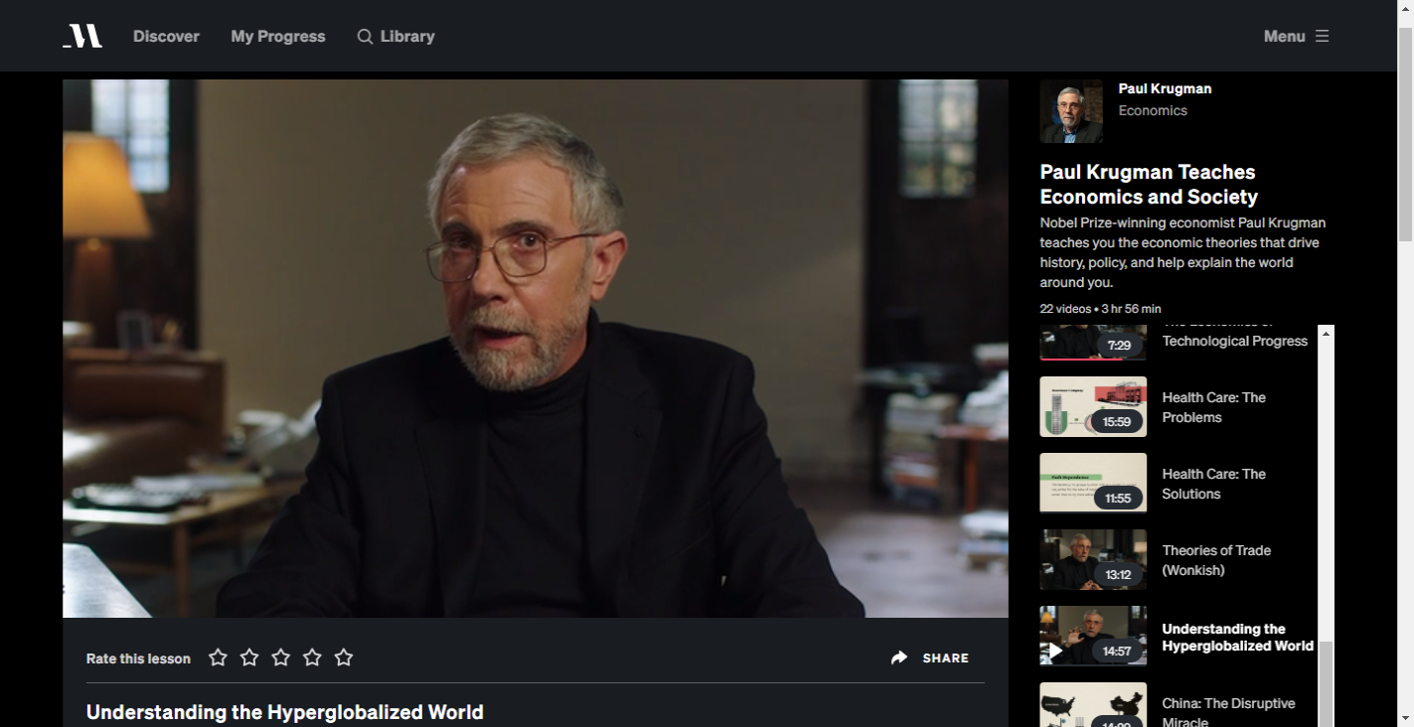Viewport: 1414px width, 727px height.
Task: Open Paul Krugman's instructor portrait
Action: tap(1071, 111)
